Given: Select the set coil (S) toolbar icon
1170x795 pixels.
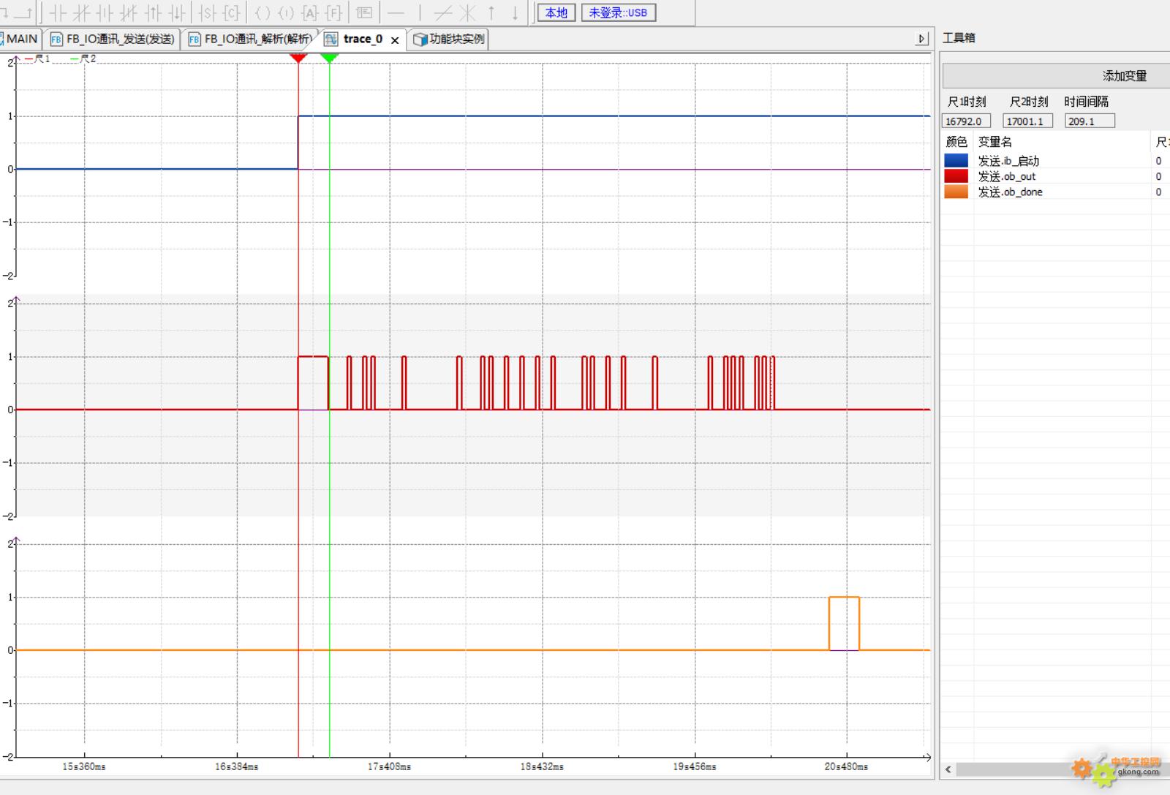Looking at the screenshot, I should (x=208, y=12).
